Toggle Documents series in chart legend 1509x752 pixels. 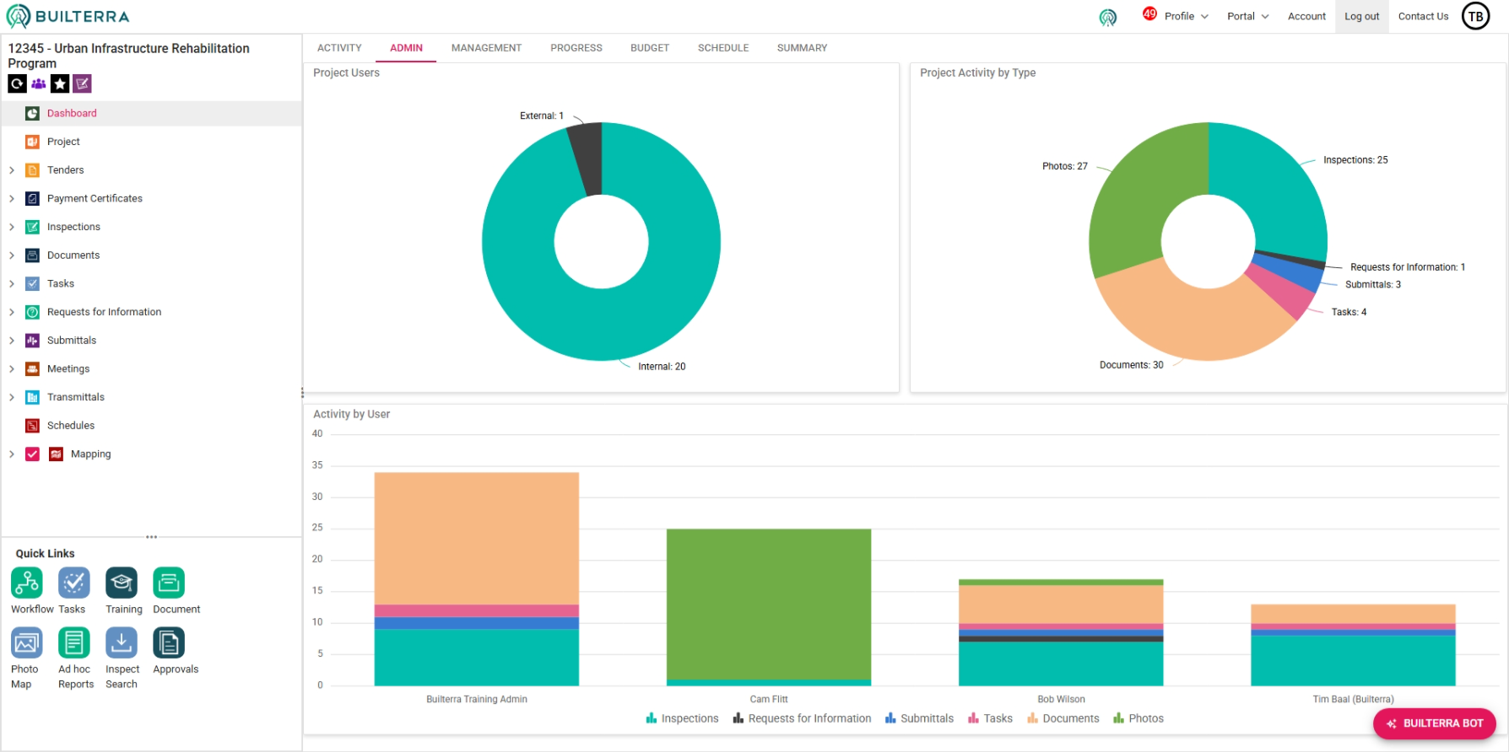coord(1063,718)
